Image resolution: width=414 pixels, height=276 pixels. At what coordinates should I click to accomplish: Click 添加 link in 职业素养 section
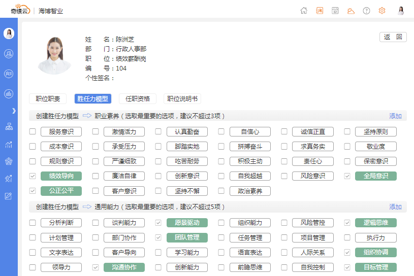point(395,116)
